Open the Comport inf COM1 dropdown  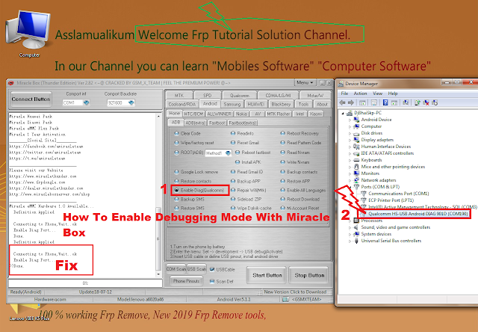point(87,103)
